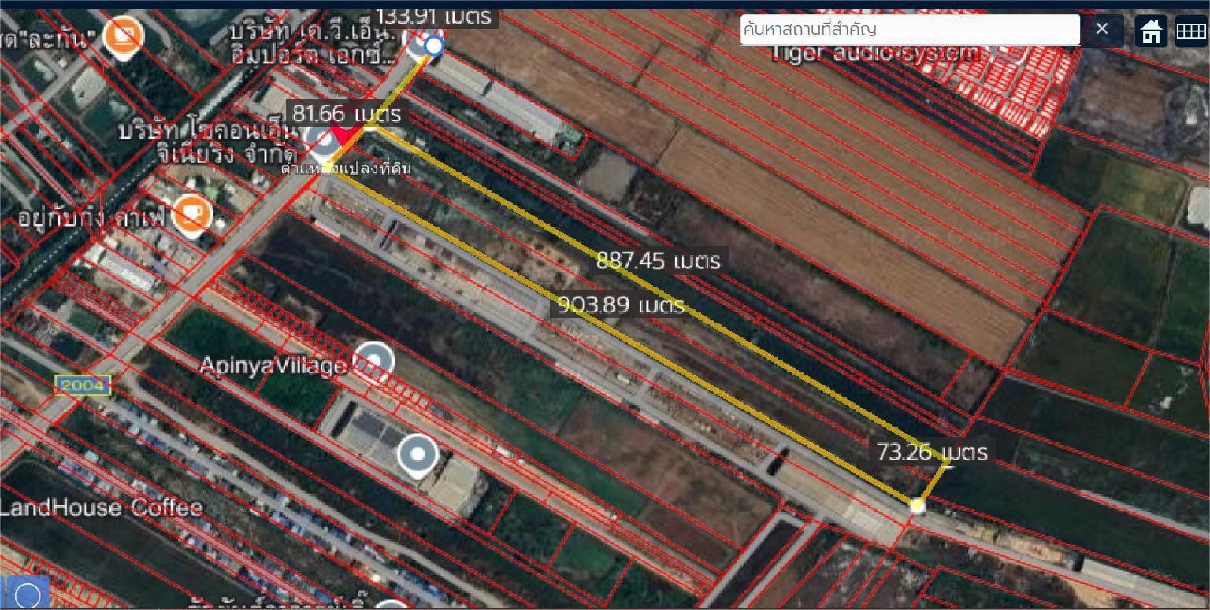Click the yellow measurement end point
This screenshot has width=1210, height=610.
(x=916, y=505)
